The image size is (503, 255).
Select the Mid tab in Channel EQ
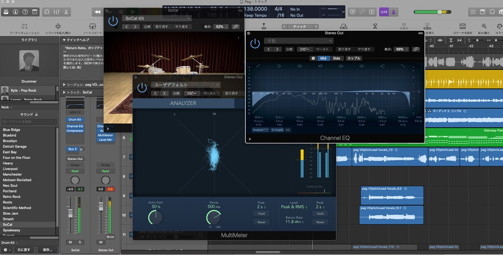coord(323,58)
